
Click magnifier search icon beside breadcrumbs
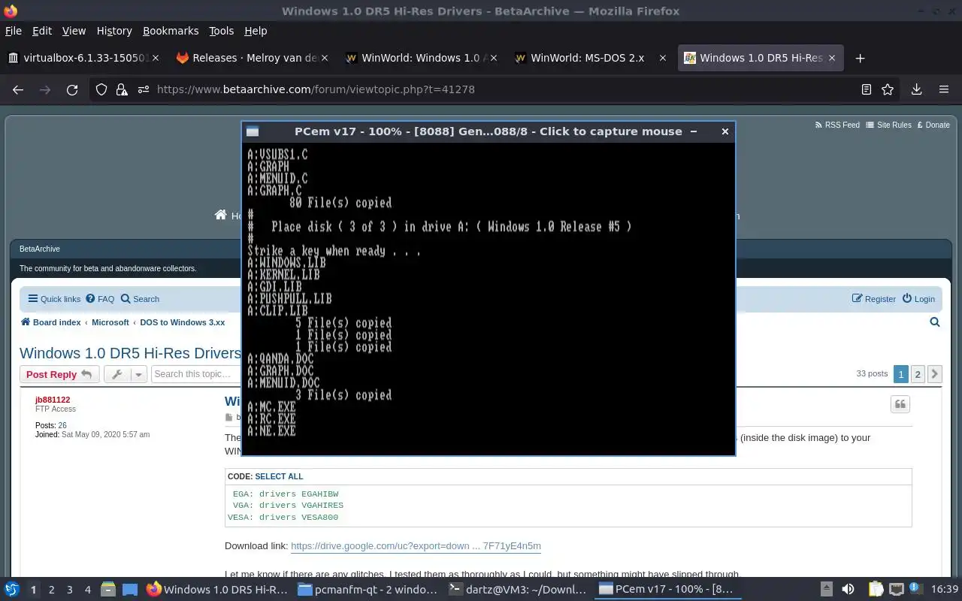click(x=935, y=322)
